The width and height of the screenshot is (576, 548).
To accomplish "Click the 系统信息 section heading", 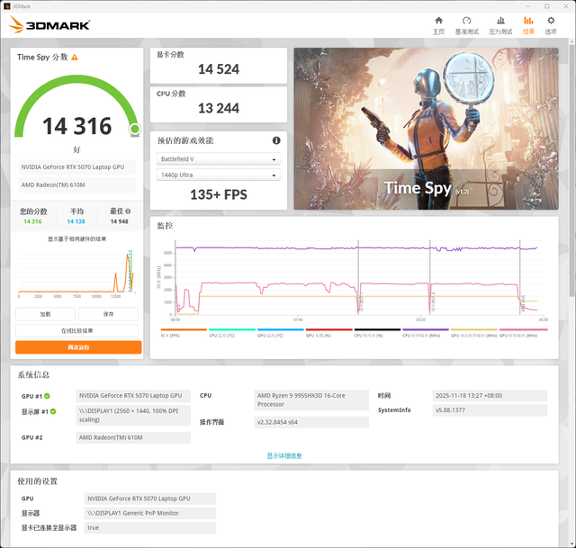I will (33, 375).
